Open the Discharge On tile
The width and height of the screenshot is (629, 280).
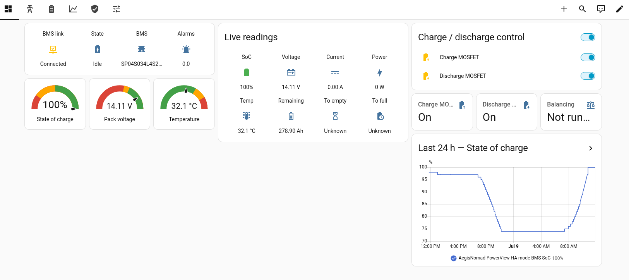pos(507,112)
